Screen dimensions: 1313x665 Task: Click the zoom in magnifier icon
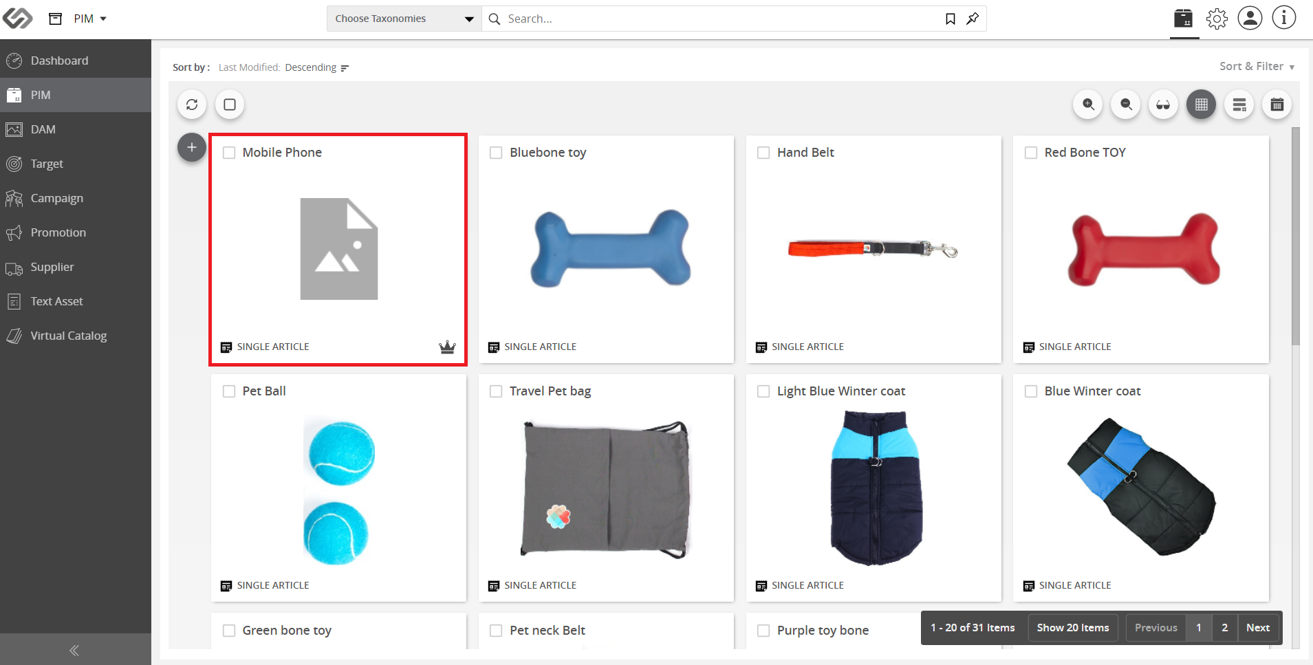click(x=1088, y=105)
